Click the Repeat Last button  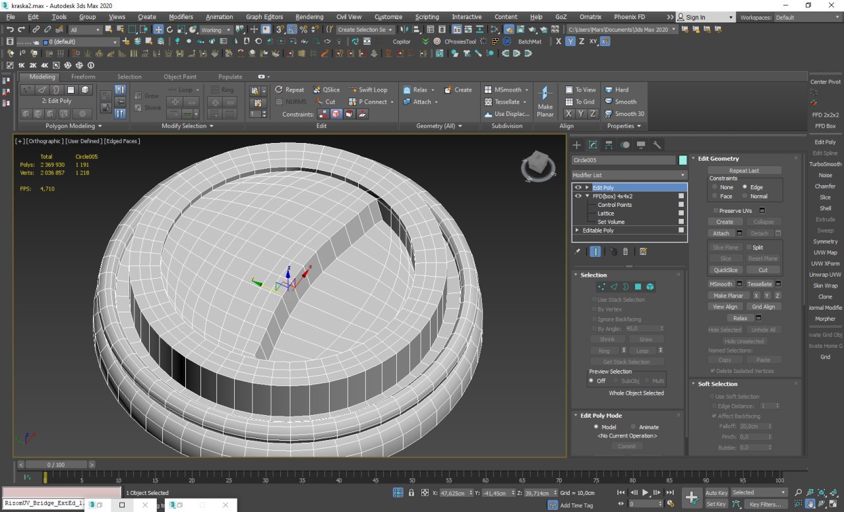[744, 170]
